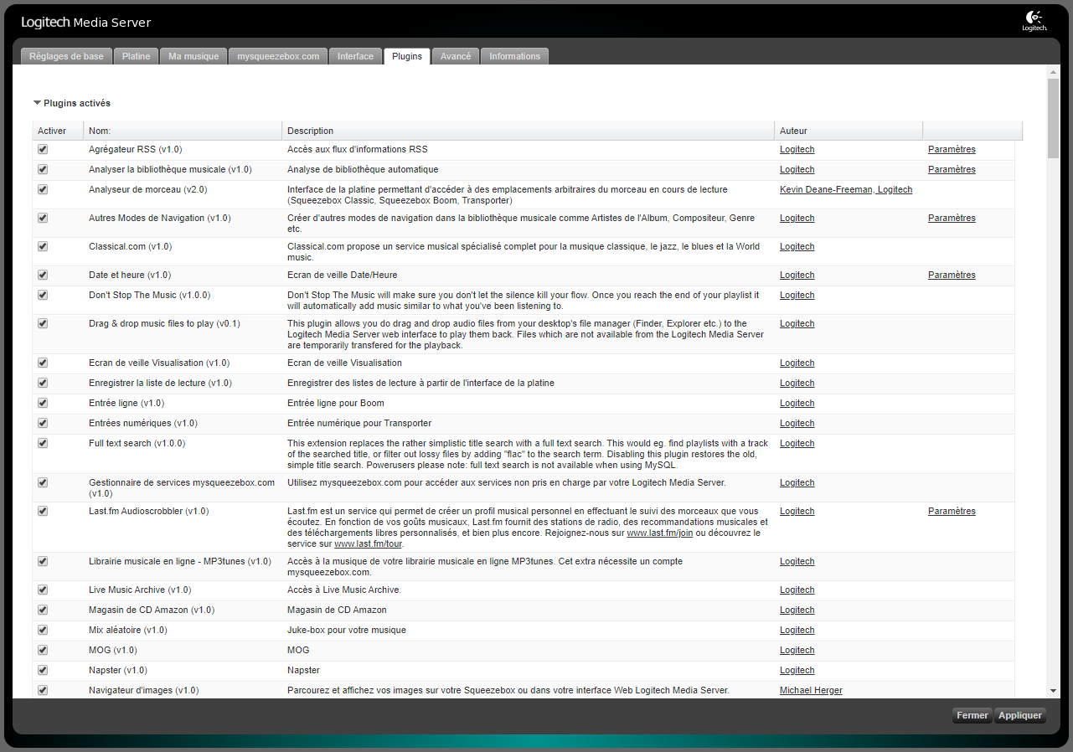
Task: Click the Nom column header
Action: click(183, 131)
